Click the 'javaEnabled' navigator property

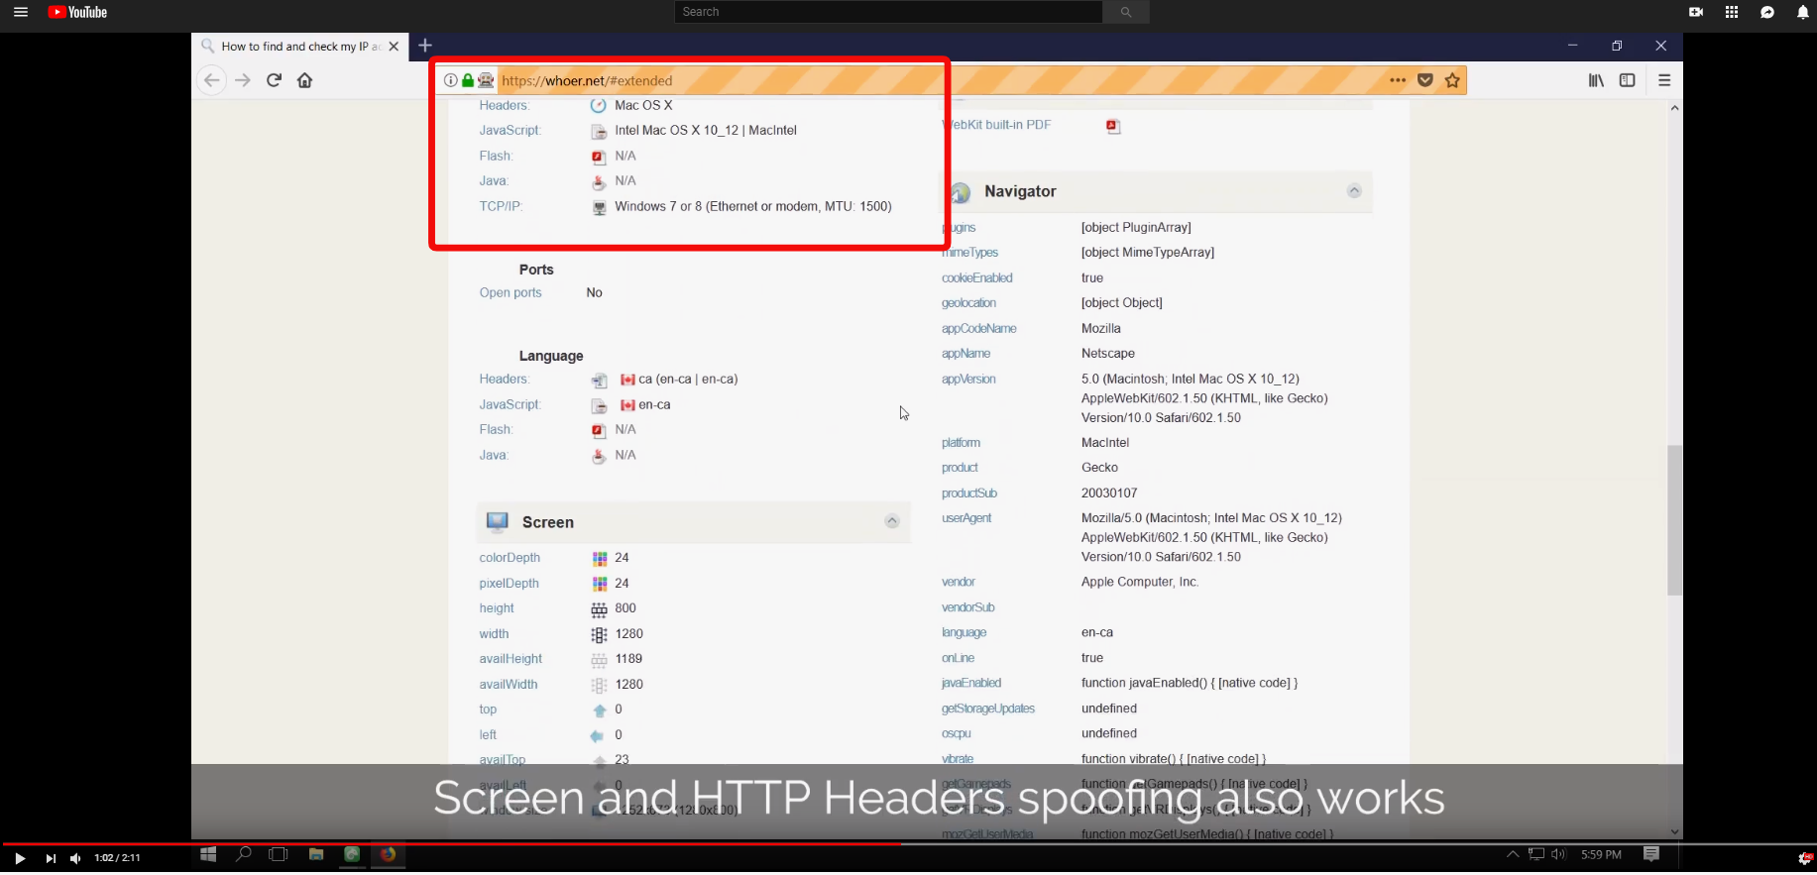971,683
